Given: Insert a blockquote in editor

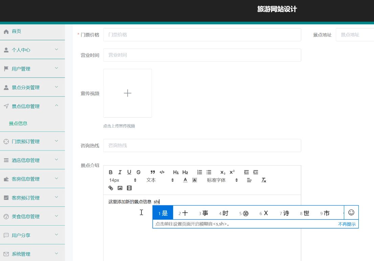Looking at the screenshot, I should pyautogui.click(x=153, y=172).
